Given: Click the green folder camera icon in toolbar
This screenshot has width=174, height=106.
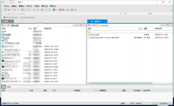Looking at the screenshot, I should 63,10.
